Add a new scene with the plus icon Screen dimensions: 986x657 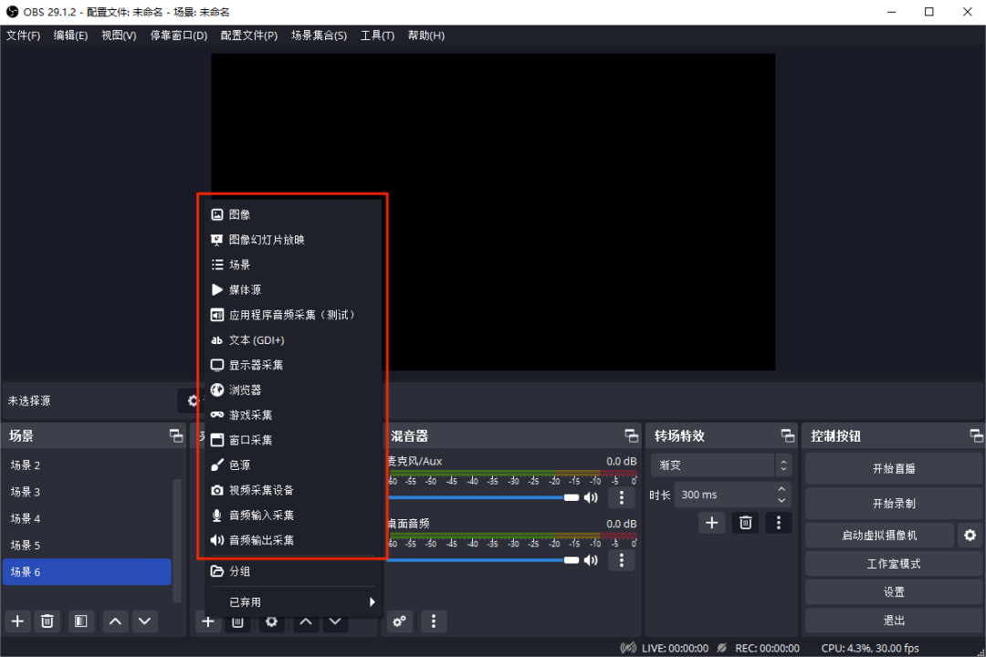(x=17, y=621)
